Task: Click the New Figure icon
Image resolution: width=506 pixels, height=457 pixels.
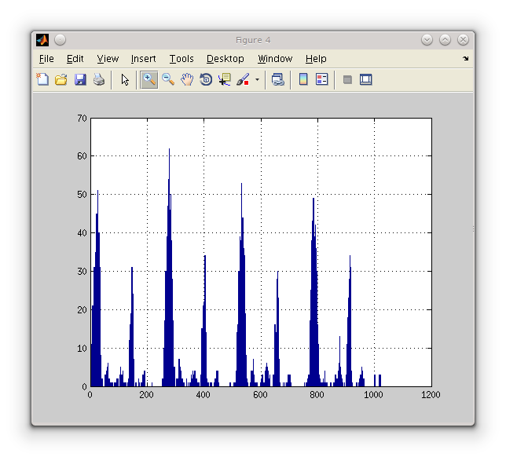Action: (42, 79)
